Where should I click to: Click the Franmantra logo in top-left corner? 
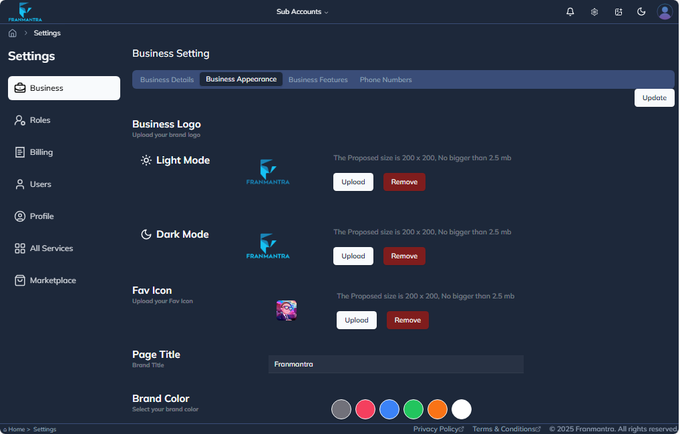point(24,11)
